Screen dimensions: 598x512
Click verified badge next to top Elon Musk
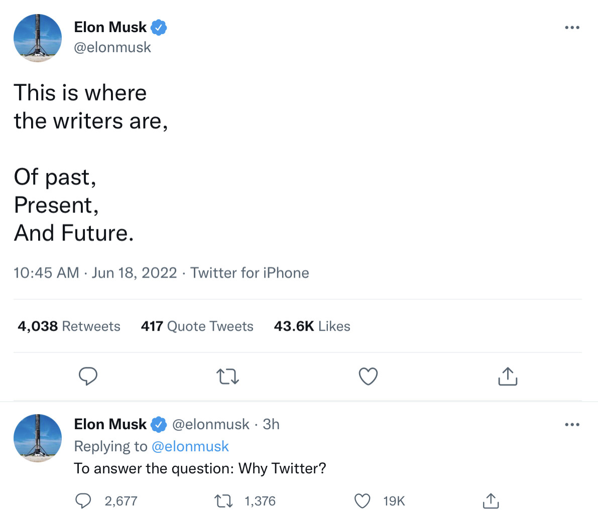pos(159,27)
